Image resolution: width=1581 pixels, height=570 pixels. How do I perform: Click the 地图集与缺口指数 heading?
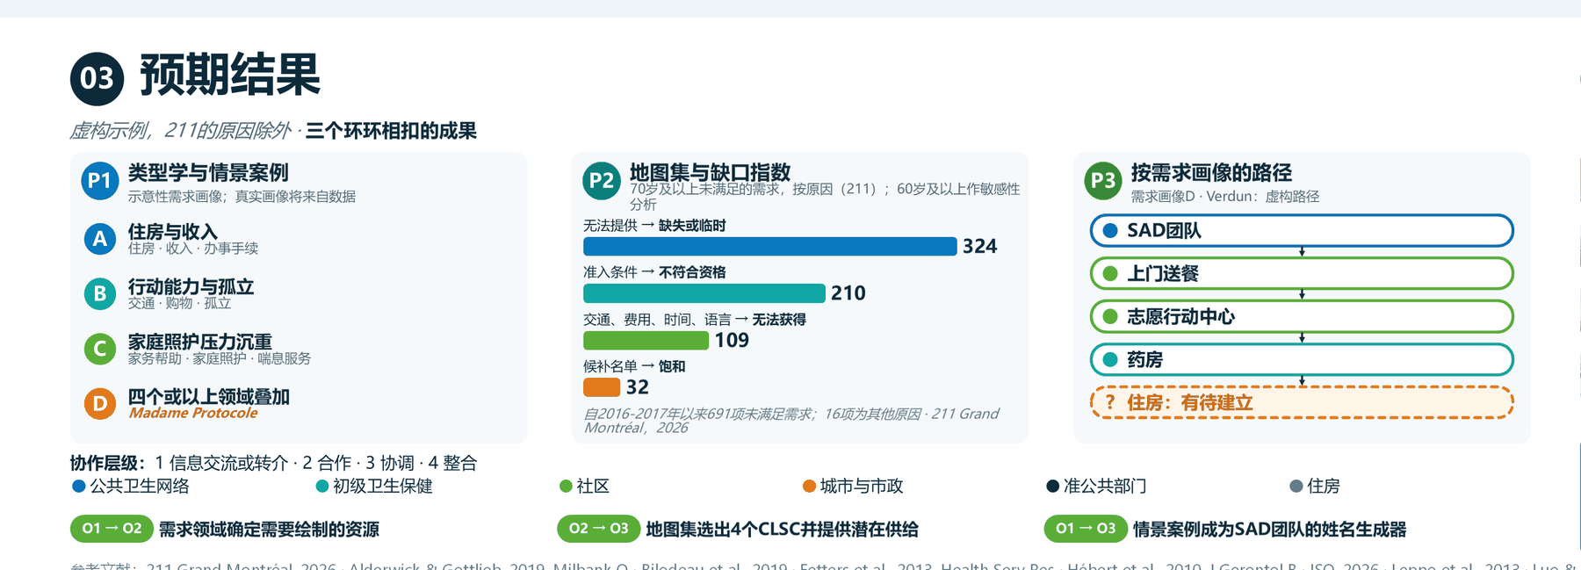tap(710, 172)
